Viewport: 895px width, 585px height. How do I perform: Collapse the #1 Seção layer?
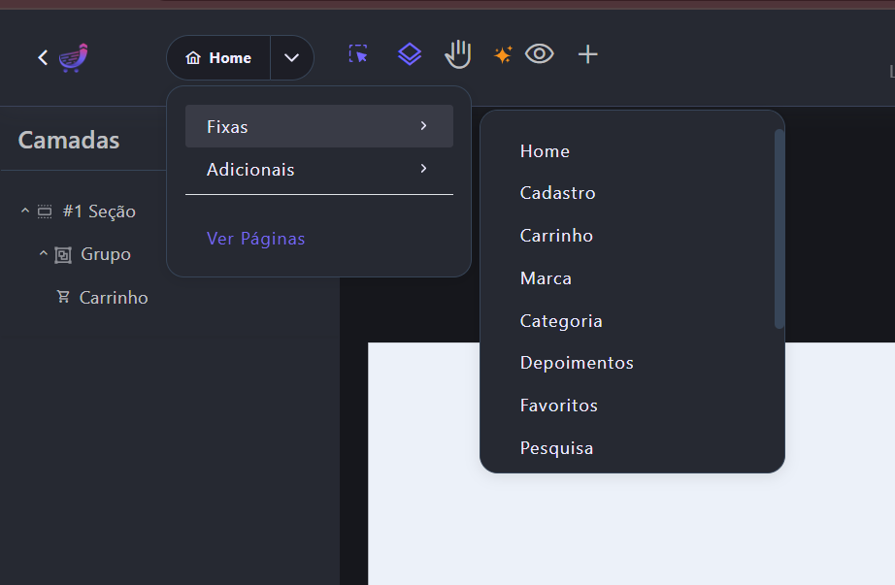click(25, 211)
